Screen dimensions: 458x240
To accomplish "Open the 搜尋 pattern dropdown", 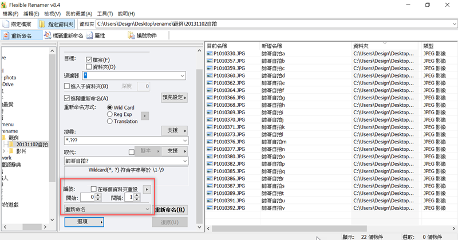I will [184, 141].
